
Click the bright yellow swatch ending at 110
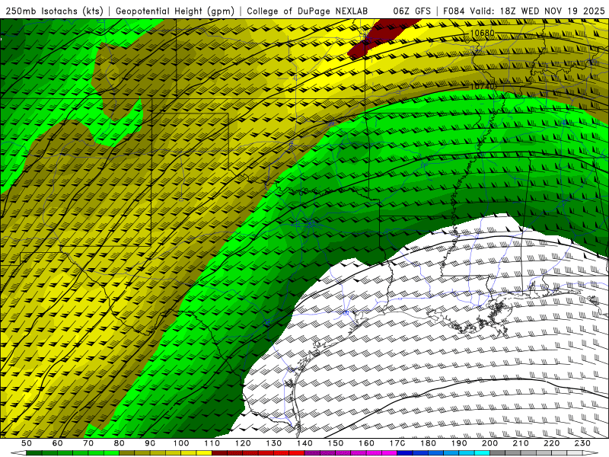204,452
